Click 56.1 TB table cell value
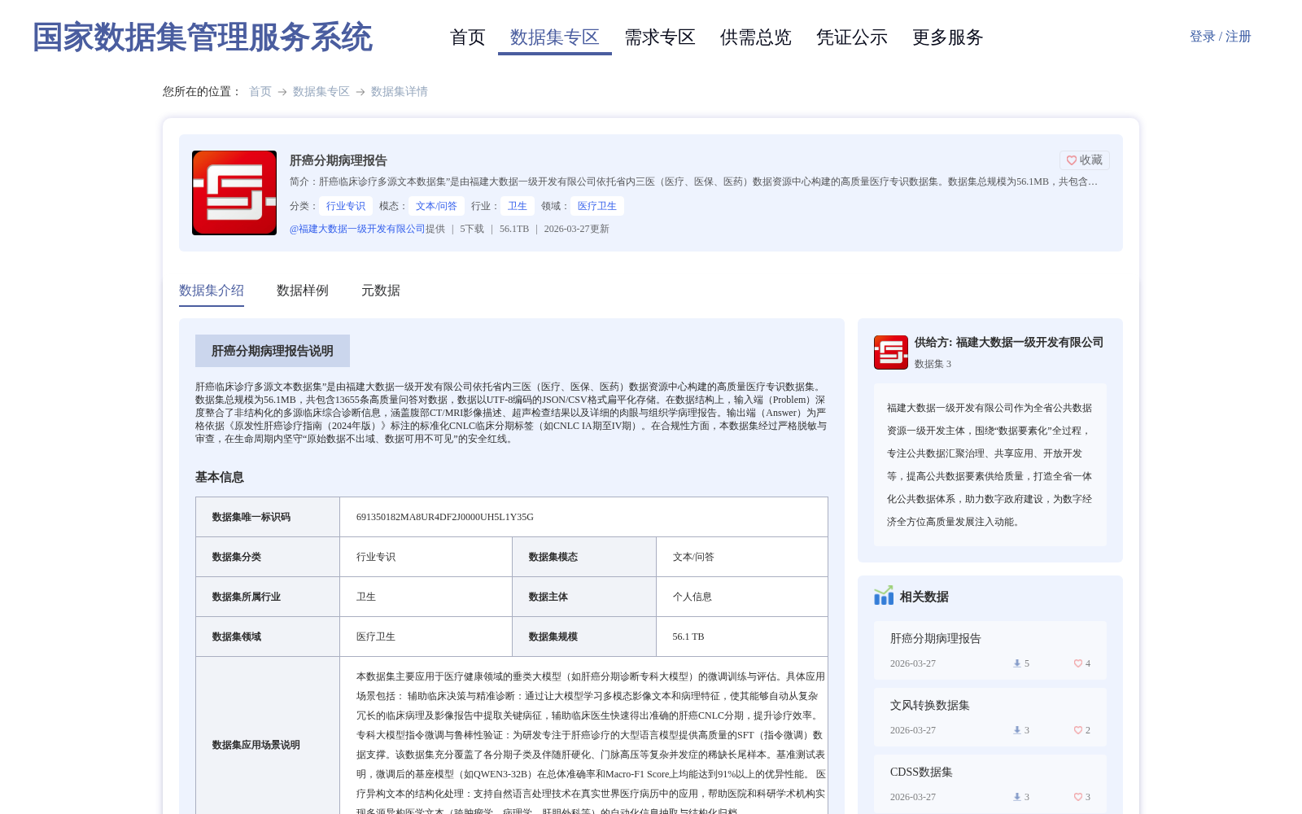 pos(688,637)
